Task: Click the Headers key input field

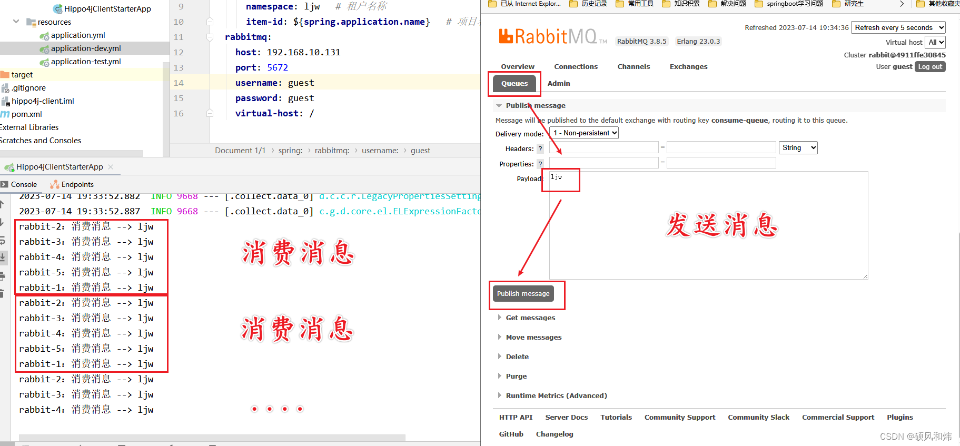Action: point(604,147)
